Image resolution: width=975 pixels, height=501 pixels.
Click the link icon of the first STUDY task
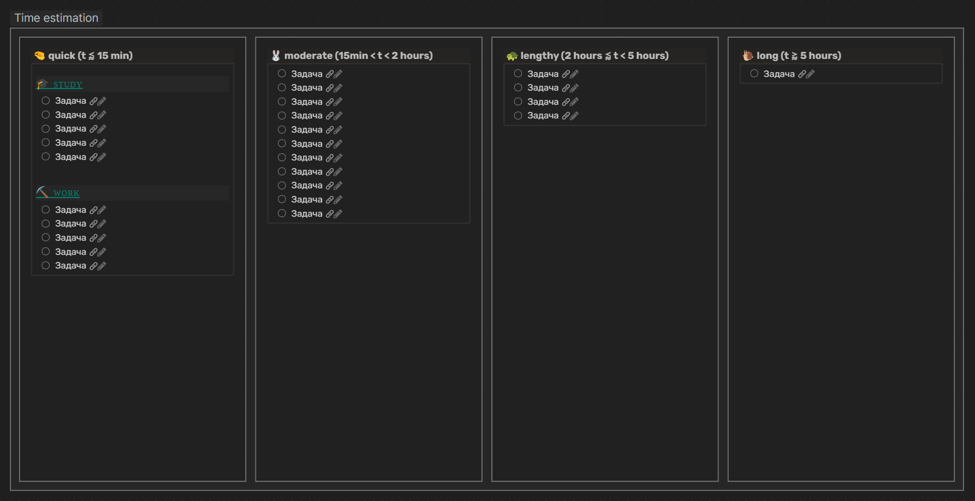93,101
